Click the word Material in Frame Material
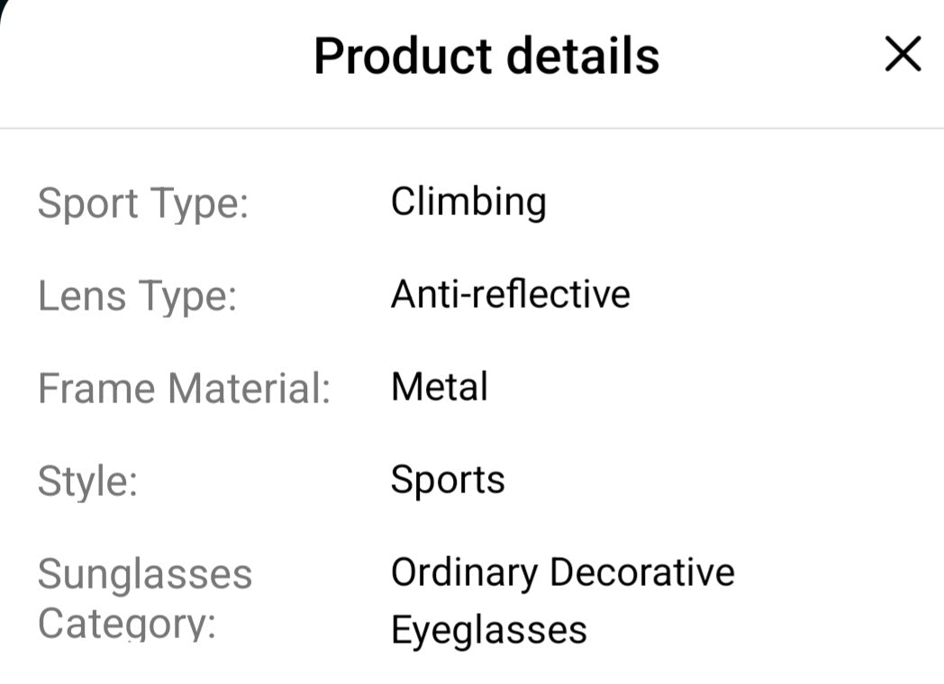This screenshot has width=944, height=684. 250,388
